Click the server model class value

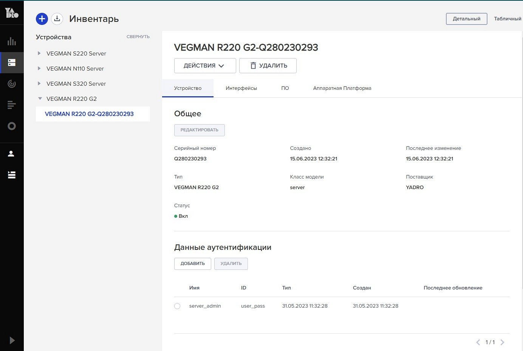coord(297,188)
